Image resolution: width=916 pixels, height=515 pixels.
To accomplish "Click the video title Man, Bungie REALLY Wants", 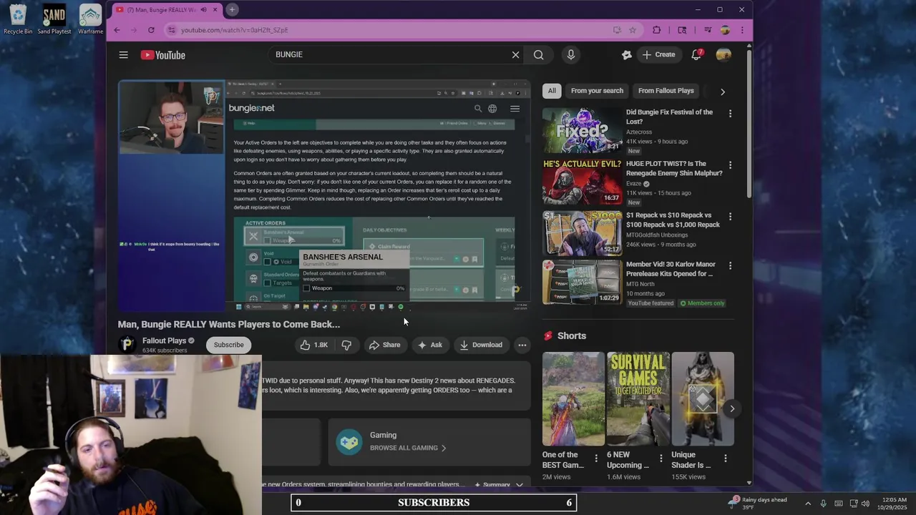I will click(229, 324).
